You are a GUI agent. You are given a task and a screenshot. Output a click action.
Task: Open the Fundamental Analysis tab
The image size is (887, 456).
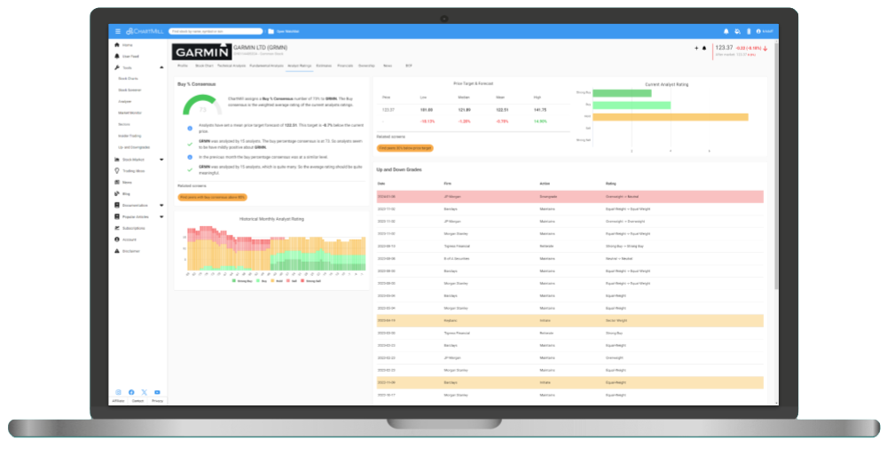pos(266,66)
